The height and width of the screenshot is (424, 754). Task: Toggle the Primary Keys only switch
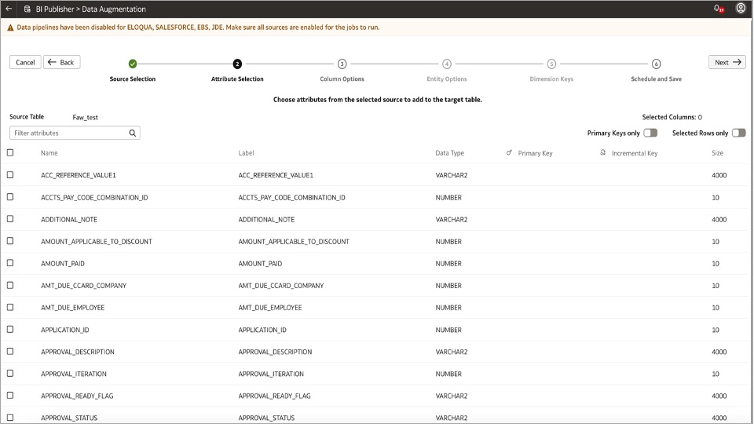click(x=650, y=133)
